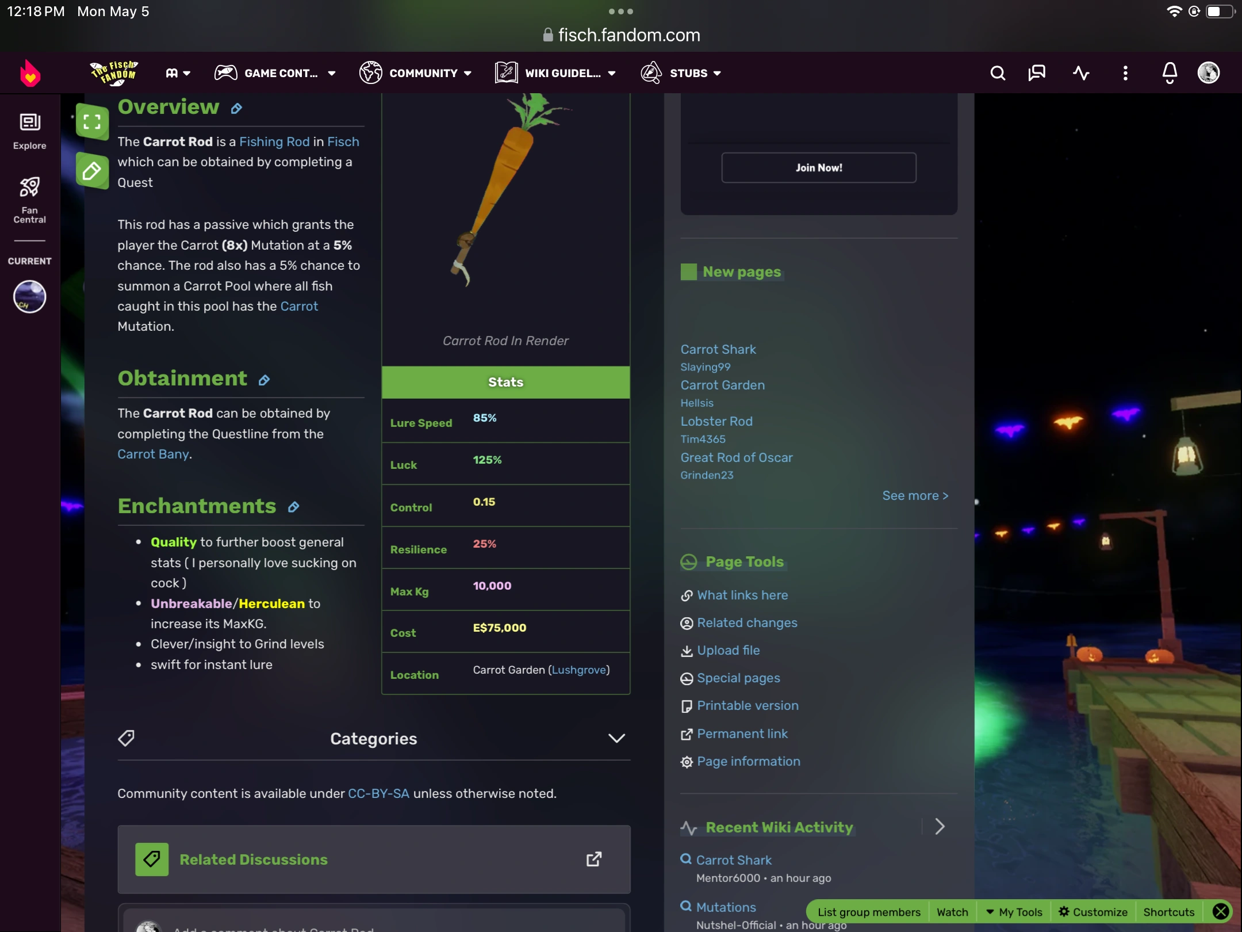Image resolution: width=1242 pixels, height=932 pixels.
Task: Click the search magnifier icon
Action: [998, 73]
